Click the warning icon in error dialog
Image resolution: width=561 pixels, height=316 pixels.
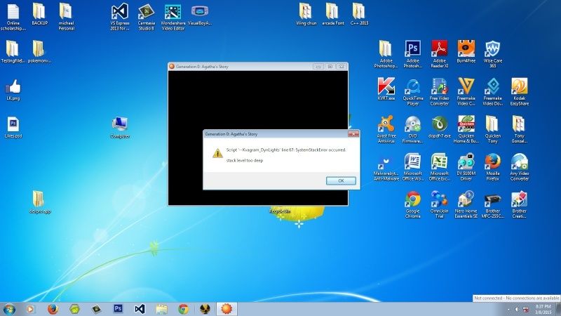point(217,153)
